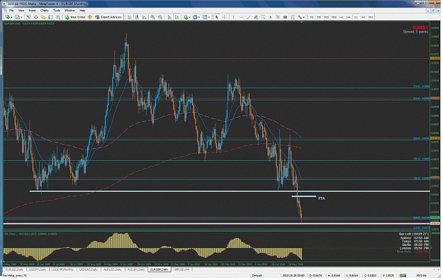
Task: Switch chart to bar chart type
Action: tap(130, 17)
